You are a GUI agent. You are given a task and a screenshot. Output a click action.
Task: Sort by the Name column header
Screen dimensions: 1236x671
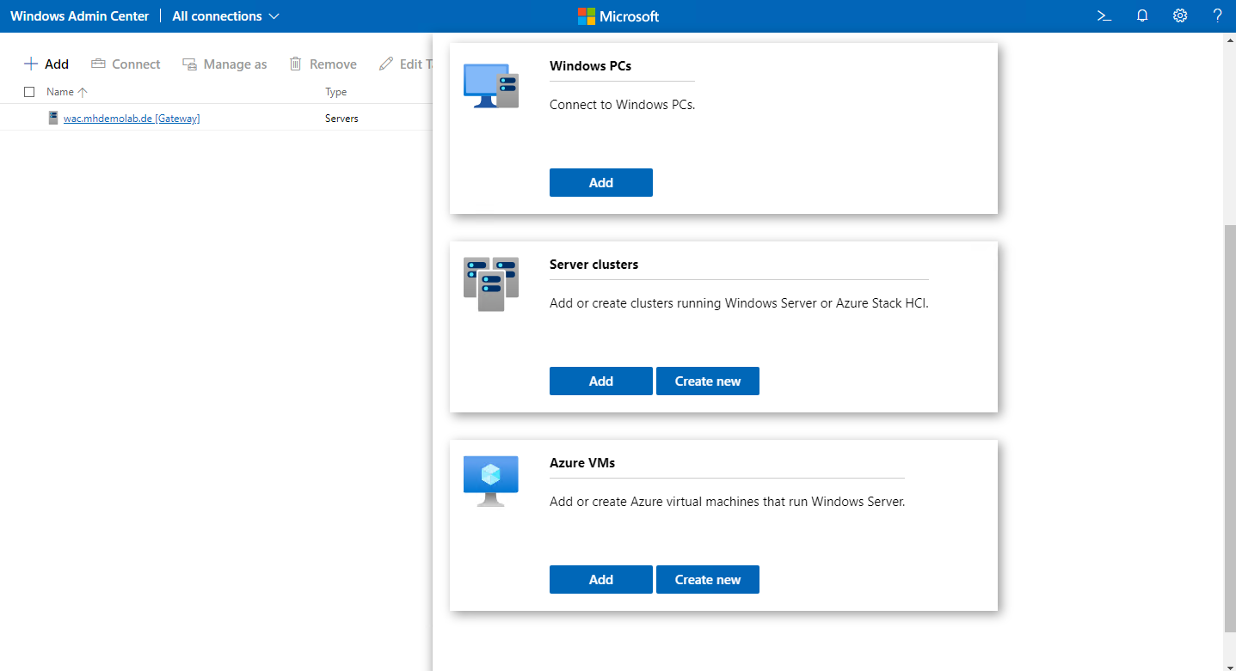point(67,91)
